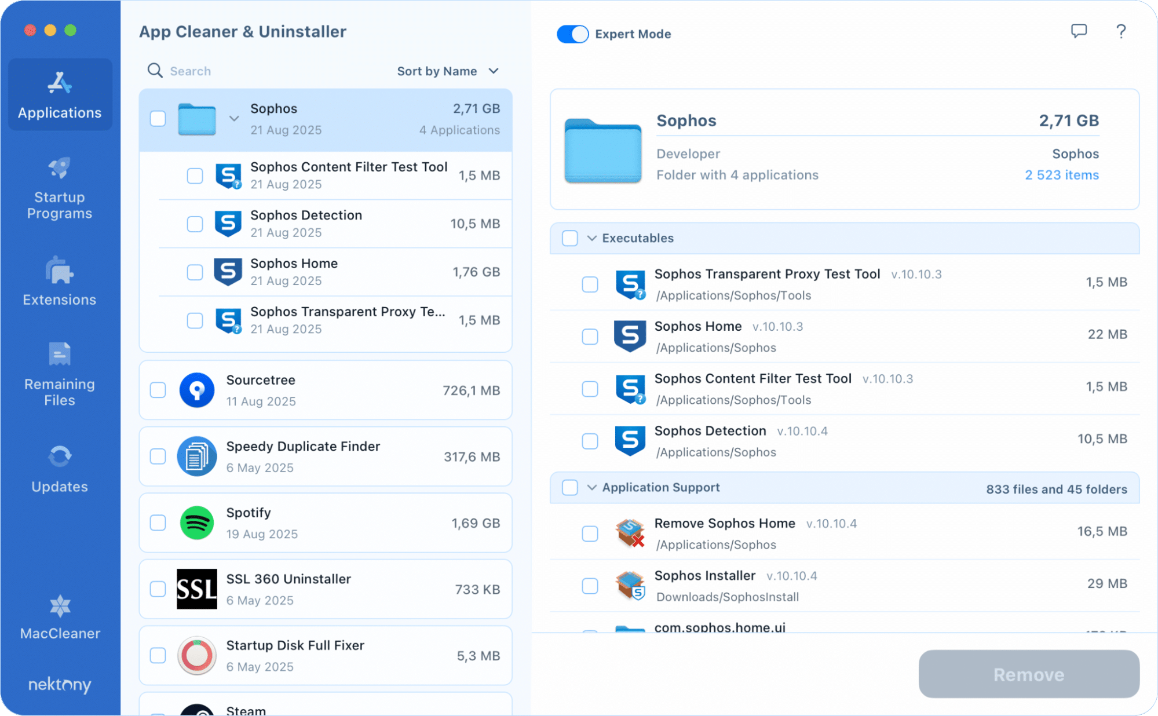The width and height of the screenshot is (1158, 716).
Task: Click the Sourcetree app icon
Action: coord(197,390)
